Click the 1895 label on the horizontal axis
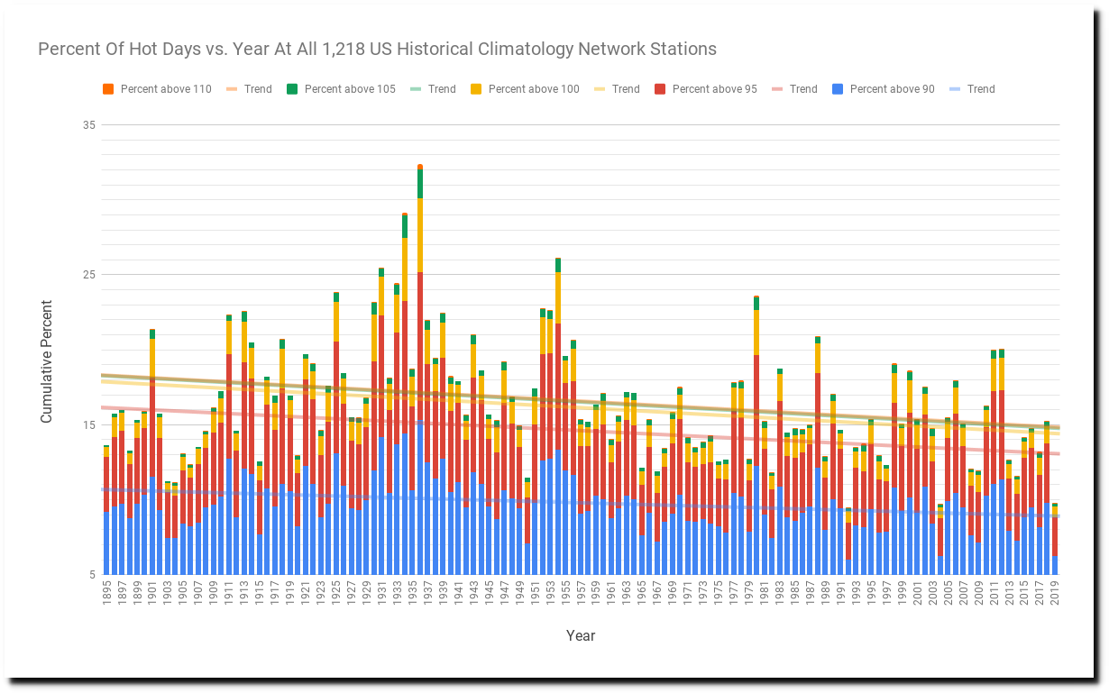 [106, 596]
